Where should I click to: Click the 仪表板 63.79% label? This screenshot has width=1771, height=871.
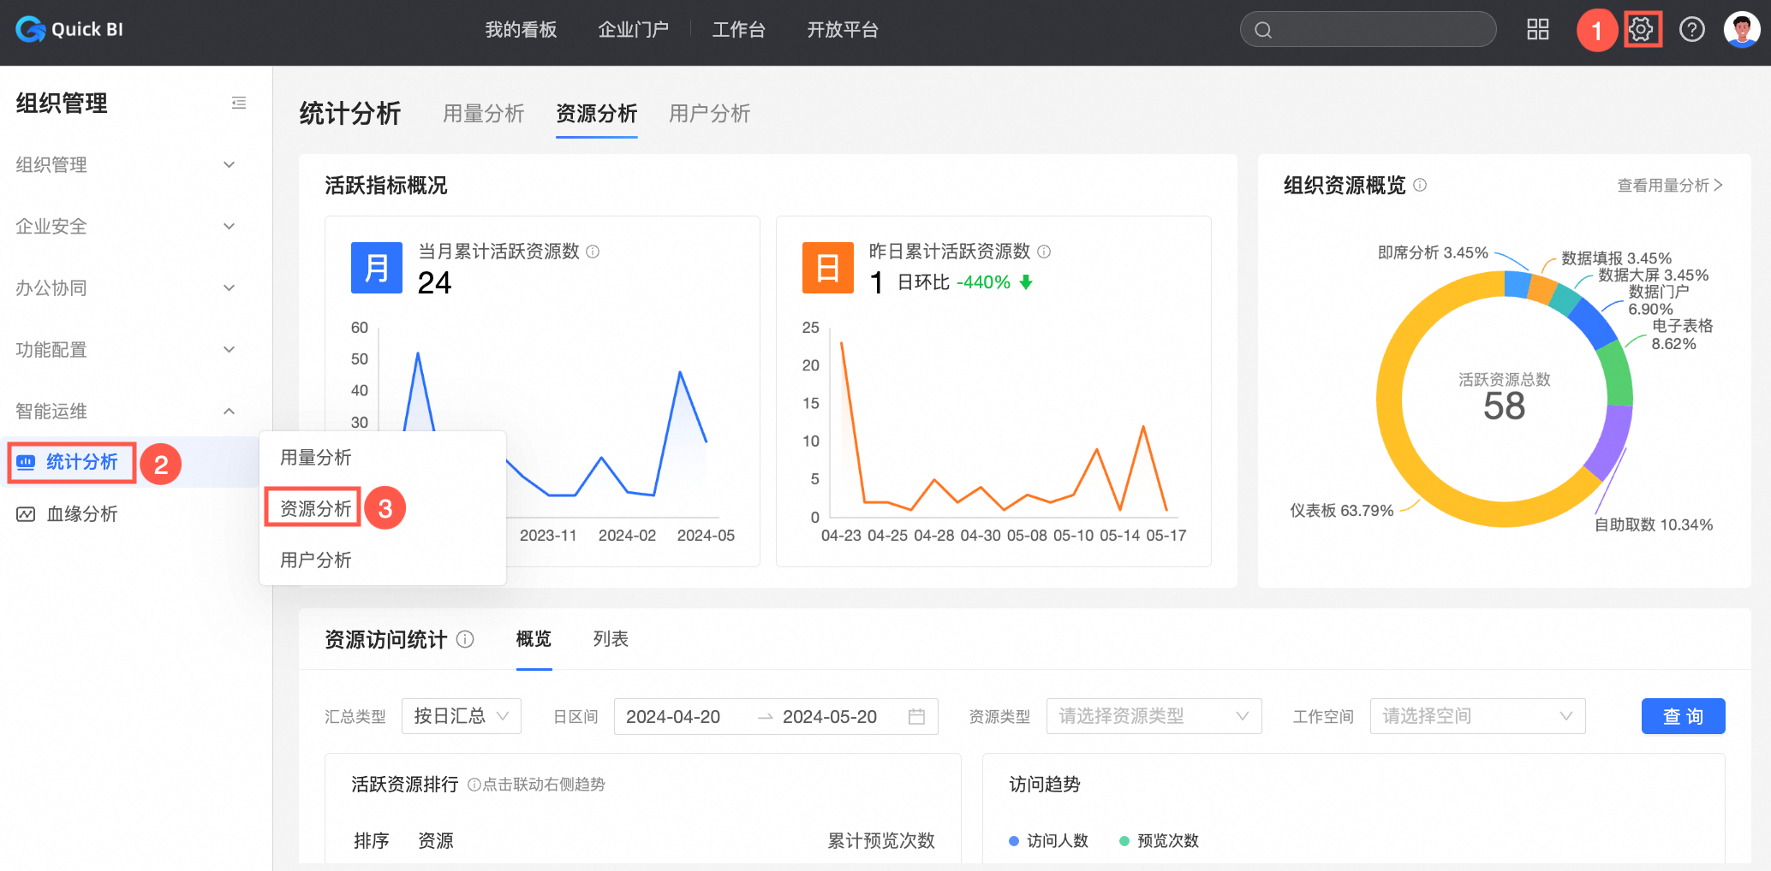(x=1342, y=511)
